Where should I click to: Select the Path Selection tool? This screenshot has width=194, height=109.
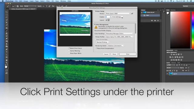click(7, 54)
